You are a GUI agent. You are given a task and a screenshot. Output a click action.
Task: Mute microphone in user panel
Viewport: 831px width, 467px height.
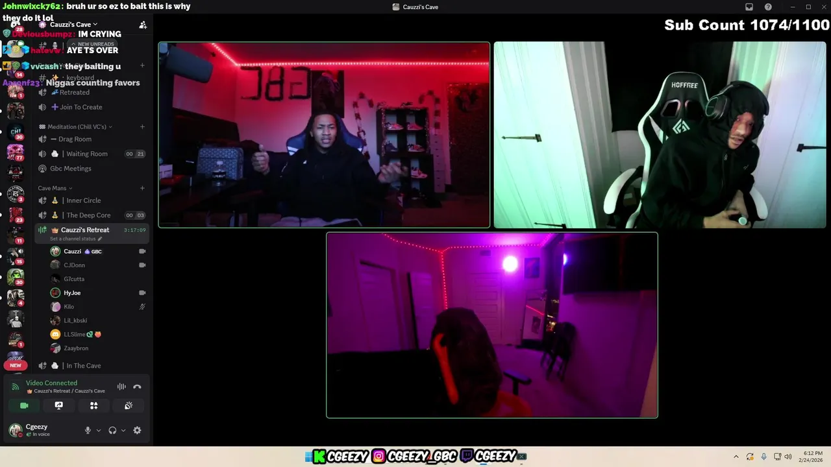pyautogui.click(x=88, y=430)
